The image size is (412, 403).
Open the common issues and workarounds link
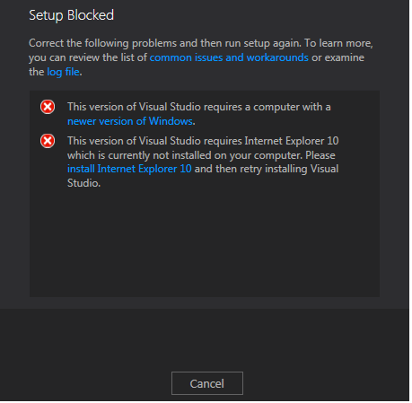click(229, 57)
